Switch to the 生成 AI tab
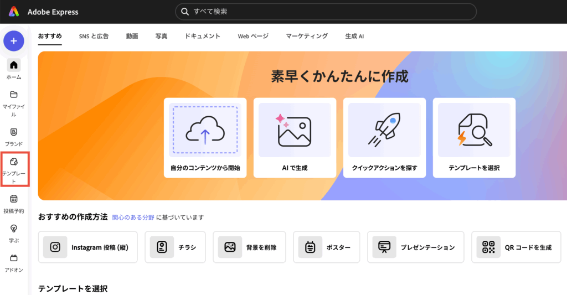Image resolution: width=567 pixels, height=295 pixels. tap(354, 36)
